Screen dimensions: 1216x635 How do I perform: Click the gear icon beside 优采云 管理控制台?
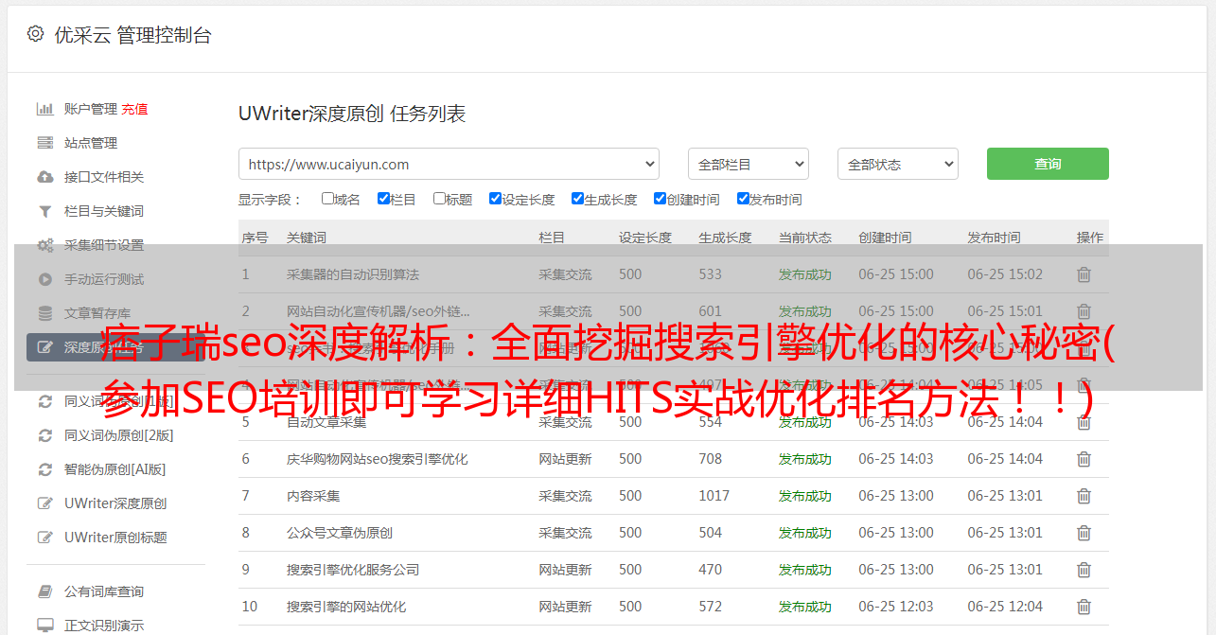(35, 34)
